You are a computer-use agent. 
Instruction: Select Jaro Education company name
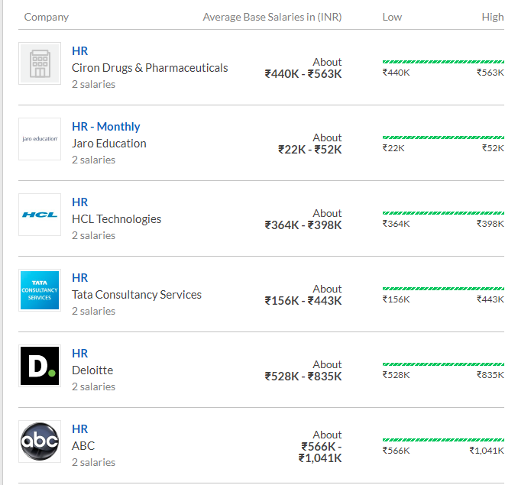point(109,144)
